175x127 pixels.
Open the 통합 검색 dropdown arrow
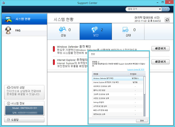[x=160, y=9]
